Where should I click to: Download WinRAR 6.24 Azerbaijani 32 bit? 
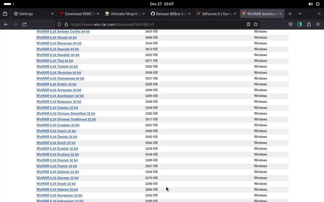pos(60,96)
